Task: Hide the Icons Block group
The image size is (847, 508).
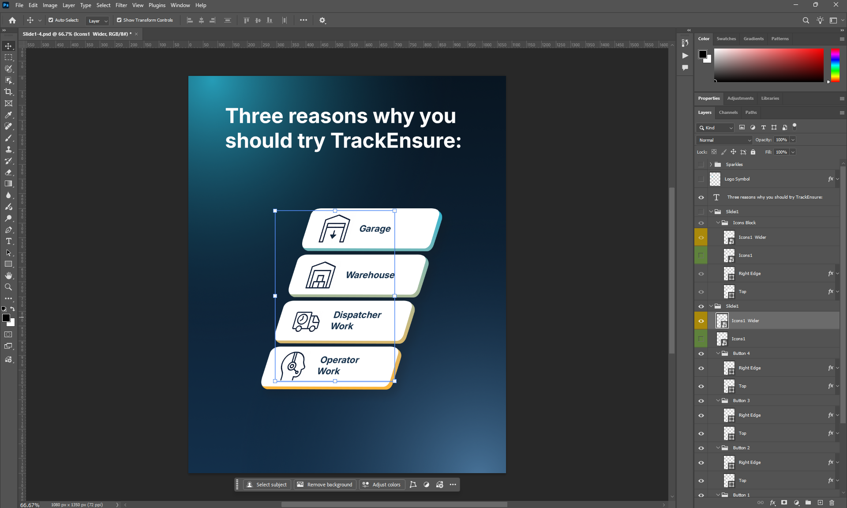Action: pos(701,223)
